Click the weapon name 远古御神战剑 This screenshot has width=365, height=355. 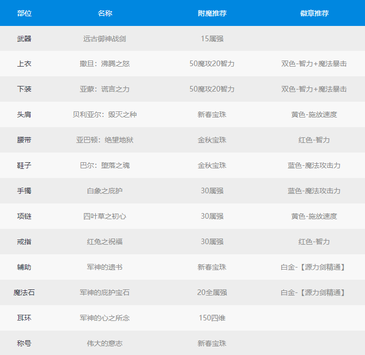[105, 39]
